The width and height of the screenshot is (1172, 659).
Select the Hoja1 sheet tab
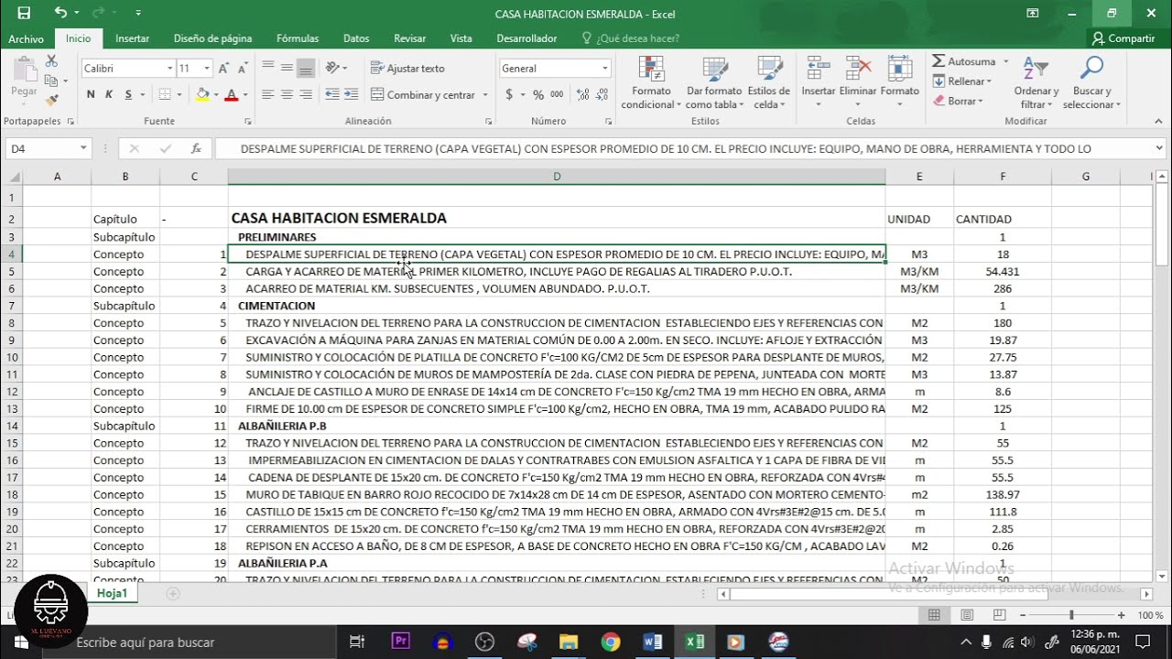[x=112, y=593]
